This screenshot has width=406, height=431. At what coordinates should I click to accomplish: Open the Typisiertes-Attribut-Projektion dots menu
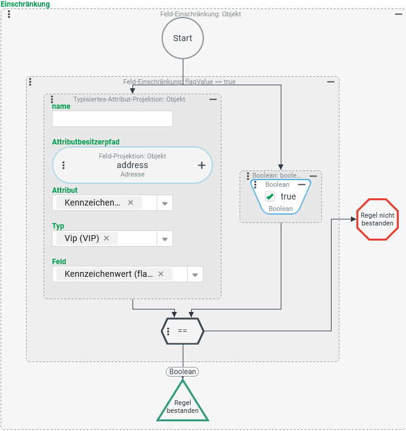tap(52, 99)
